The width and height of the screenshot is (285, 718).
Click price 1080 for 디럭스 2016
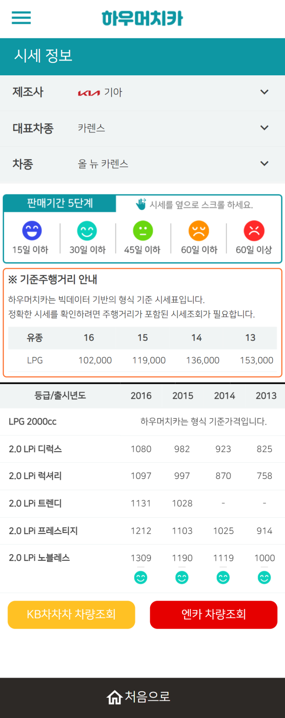tap(141, 449)
